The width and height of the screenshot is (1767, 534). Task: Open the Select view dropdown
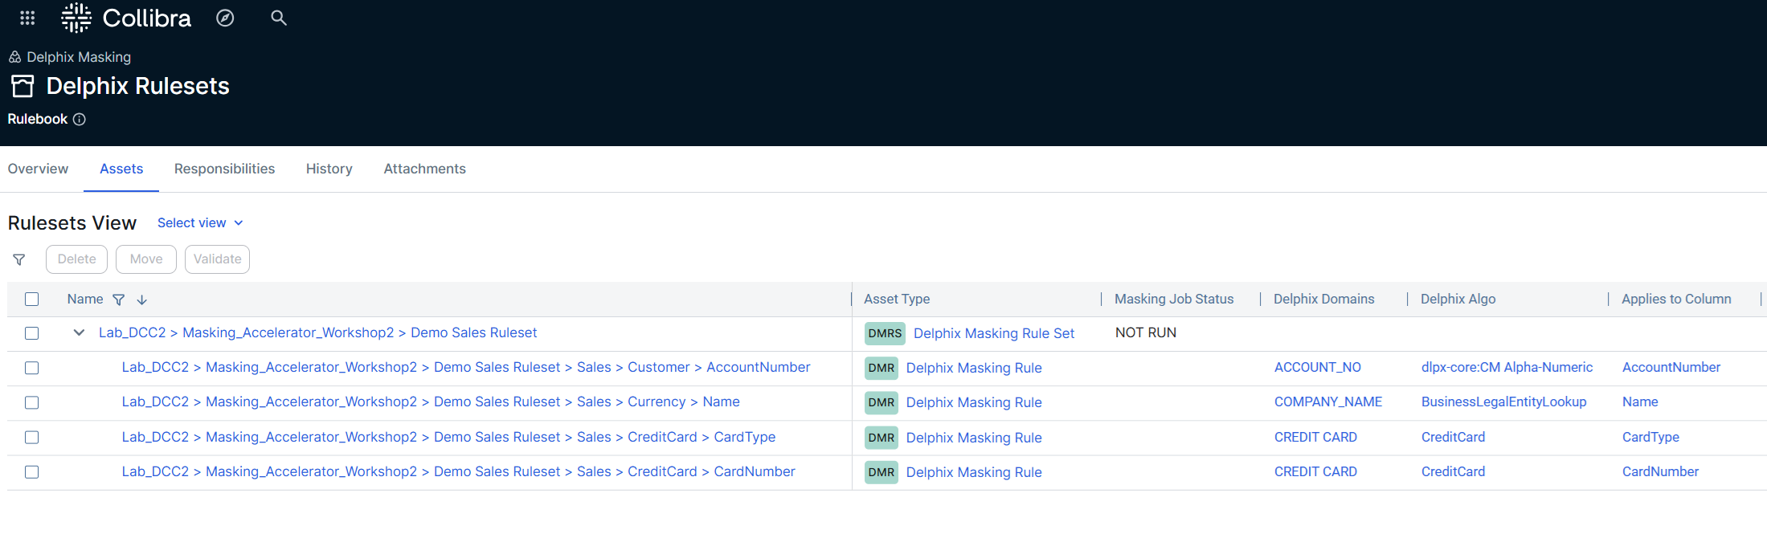click(200, 223)
